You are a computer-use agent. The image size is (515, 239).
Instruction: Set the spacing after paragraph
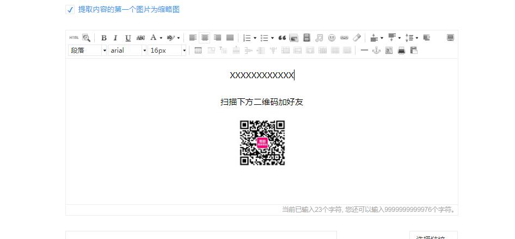(x=391, y=38)
